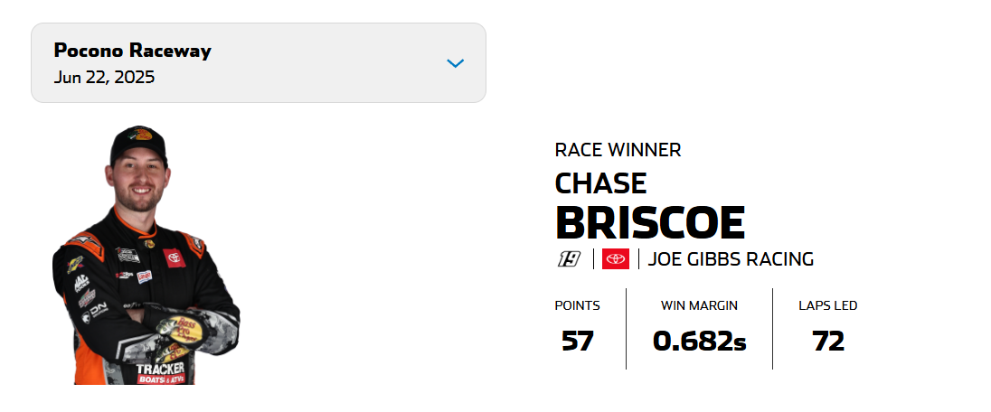Select the Pocono Raceway title text

(132, 50)
